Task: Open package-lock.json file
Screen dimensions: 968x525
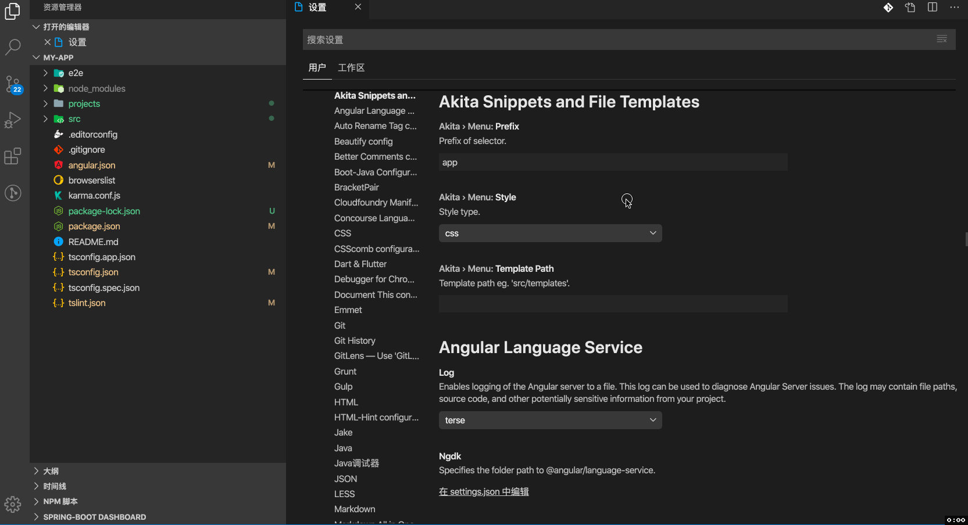Action: coord(104,211)
